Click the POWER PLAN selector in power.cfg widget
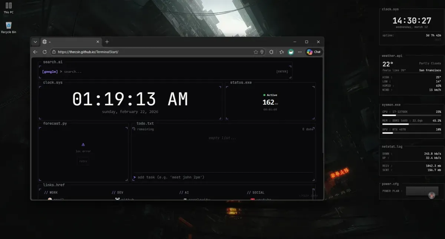The height and width of the screenshot is (239, 445). 422,191
